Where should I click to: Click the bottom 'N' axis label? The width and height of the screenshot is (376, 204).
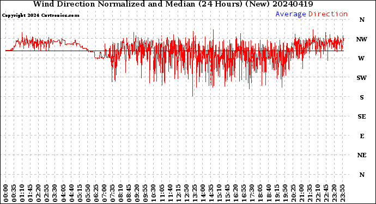tap(362, 175)
